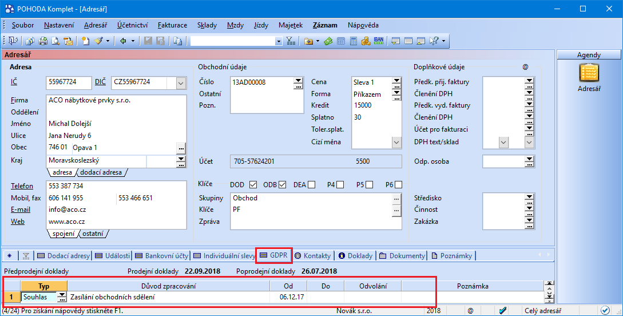Click the ellipsis button next to Skupiny
The width and height of the screenshot is (623, 316).
pos(396,198)
